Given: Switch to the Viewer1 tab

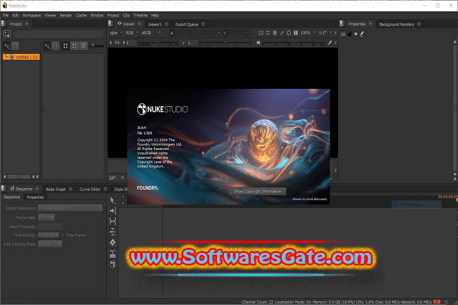Looking at the screenshot, I should [x=155, y=24].
